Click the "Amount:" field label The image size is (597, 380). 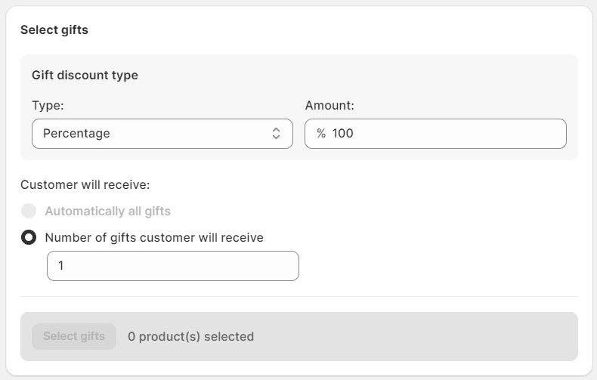(x=329, y=106)
